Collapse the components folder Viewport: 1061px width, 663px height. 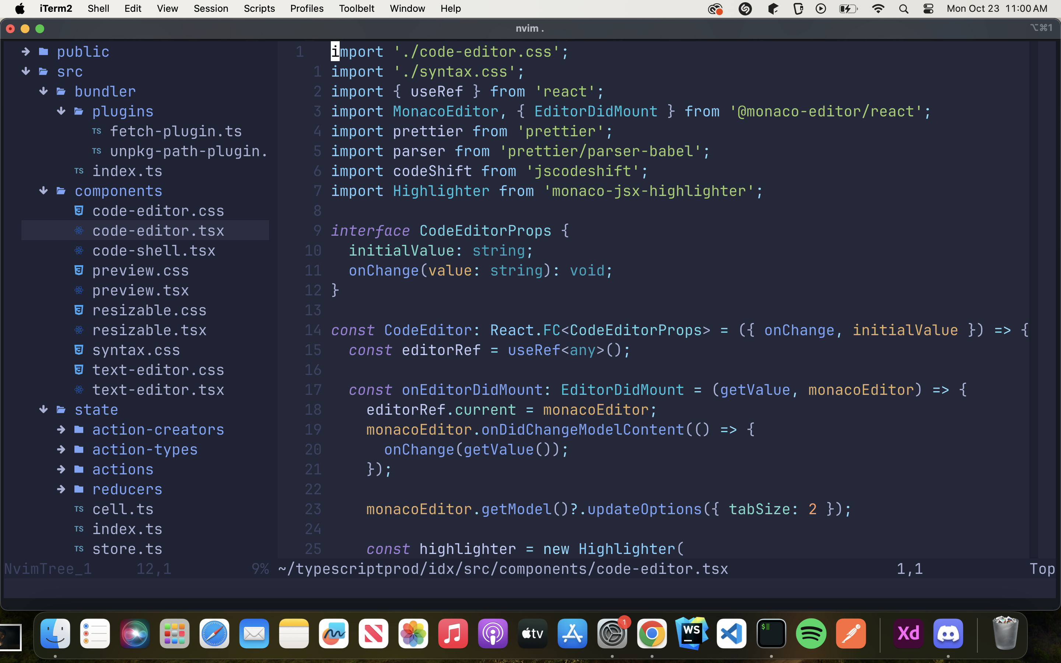tap(43, 191)
